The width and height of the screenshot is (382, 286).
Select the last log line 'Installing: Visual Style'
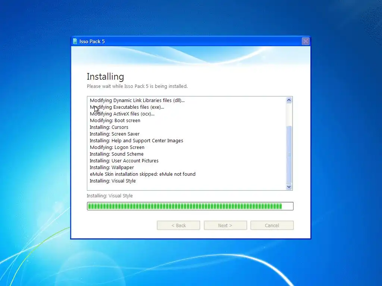[x=113, y=181]
